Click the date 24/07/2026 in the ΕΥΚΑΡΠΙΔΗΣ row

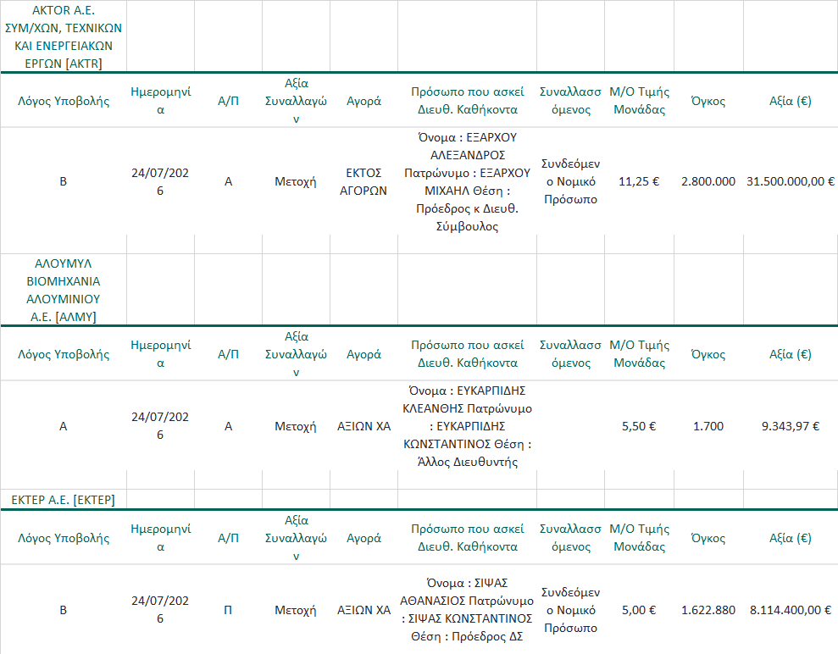click(160, 426)
